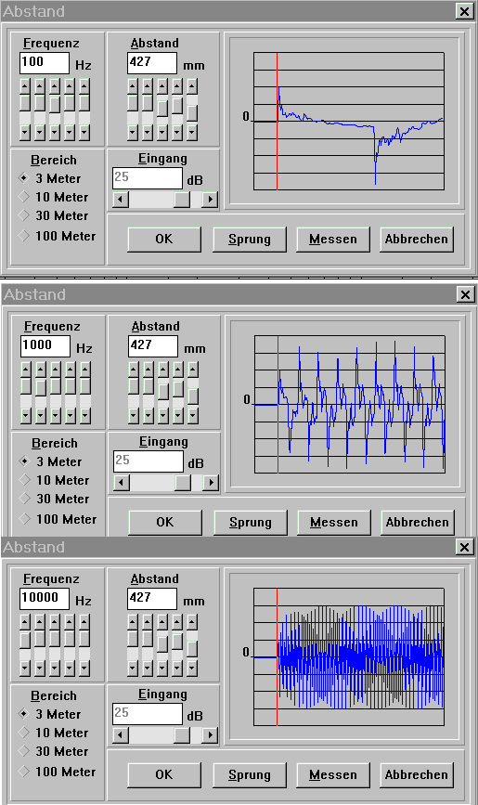Select 100 Meter range in the 1000 Hz dialog
This screenshot has height=805, width=478.
(x=58, y=519)
